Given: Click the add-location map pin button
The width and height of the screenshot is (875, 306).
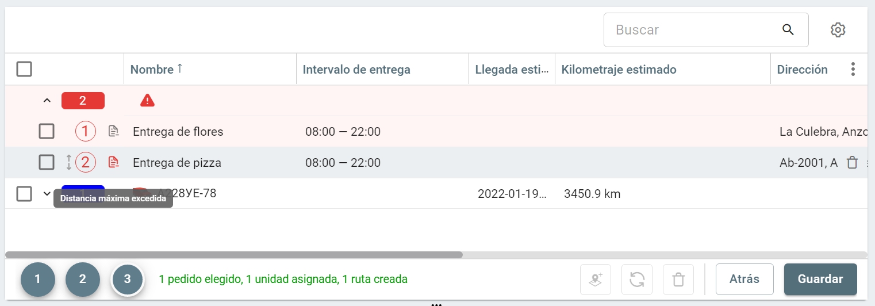Looking at the screenshot, I should [x=596, y=280].
